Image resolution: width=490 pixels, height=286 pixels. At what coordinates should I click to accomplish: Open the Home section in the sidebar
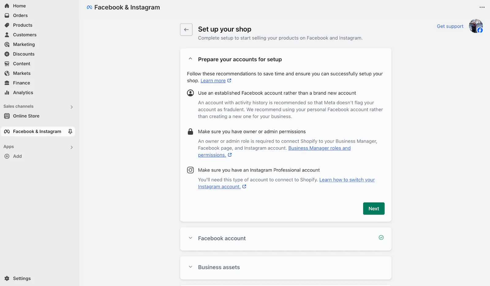[19, 6]
